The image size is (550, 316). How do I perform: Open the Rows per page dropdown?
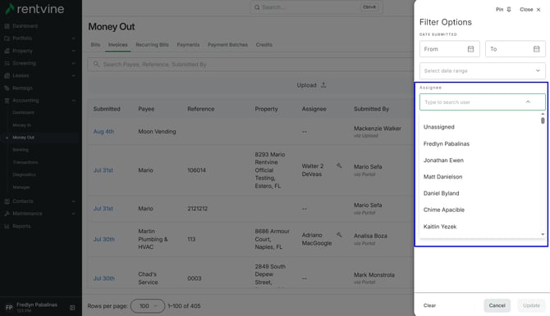pyautogui.click(x=148, y=306)
